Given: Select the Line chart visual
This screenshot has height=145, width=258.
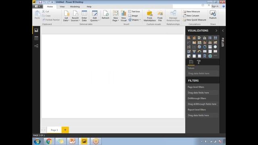Looking at the screenshot, I should click(189, 43).
